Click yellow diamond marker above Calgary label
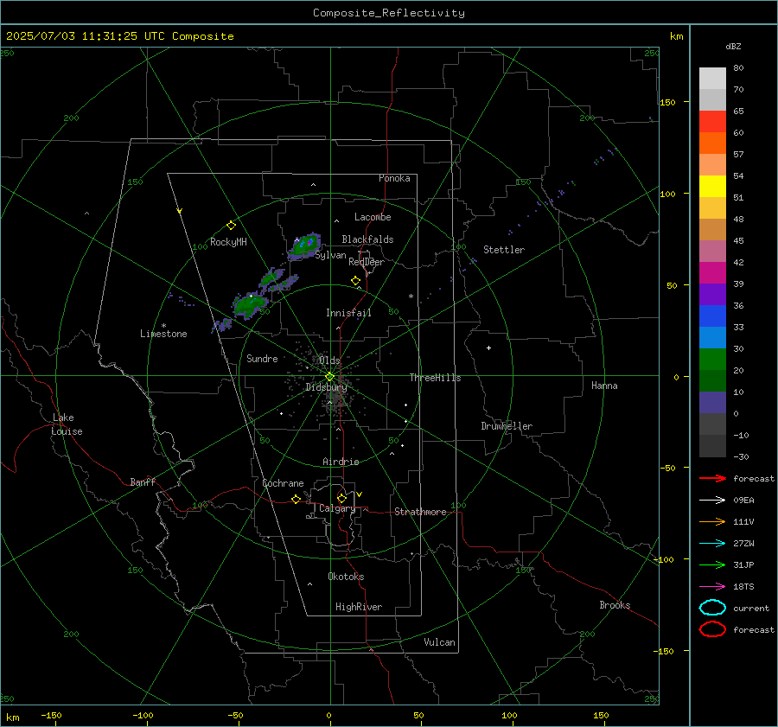This screenshot has width=778, height=727. (341, 498)
